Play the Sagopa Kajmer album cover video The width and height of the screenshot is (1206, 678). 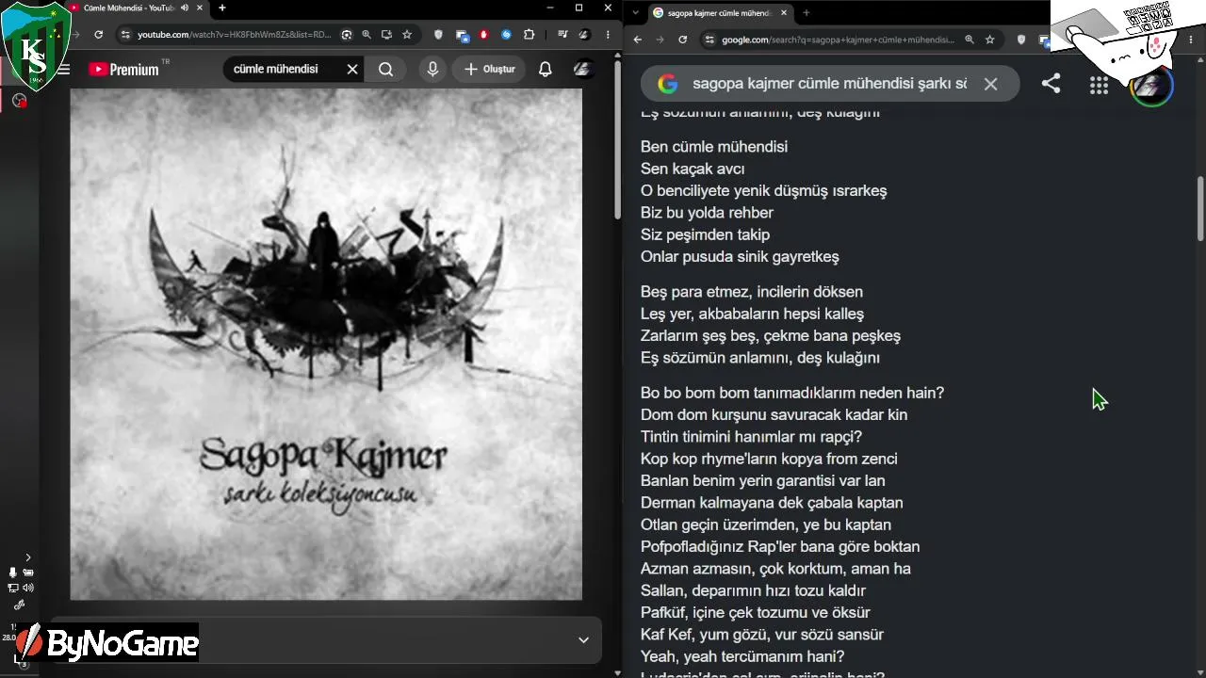click(x=326, y=345)
